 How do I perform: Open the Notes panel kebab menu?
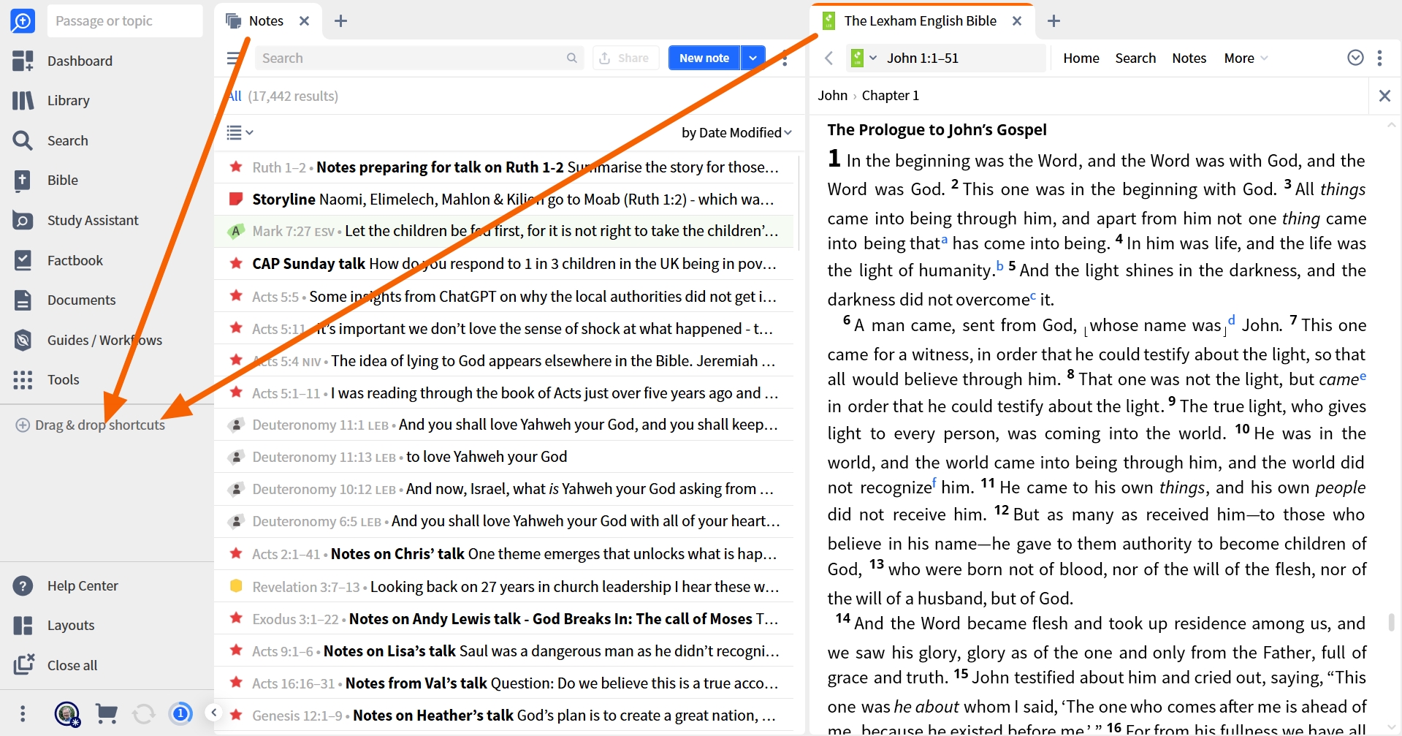(x=785, y=58)
